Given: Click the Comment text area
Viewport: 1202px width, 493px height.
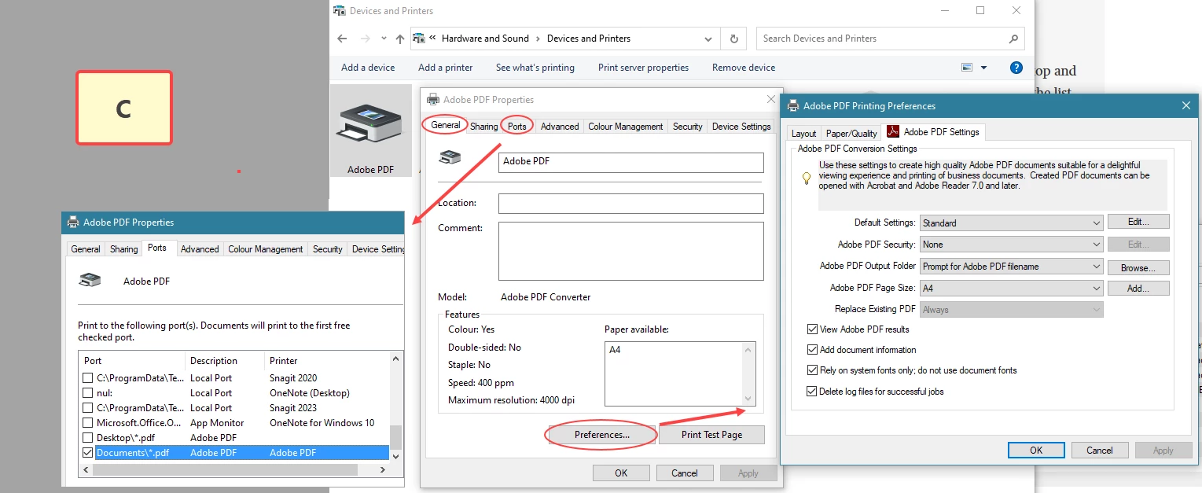Looking at the screenshot, I should pos(631,251).
